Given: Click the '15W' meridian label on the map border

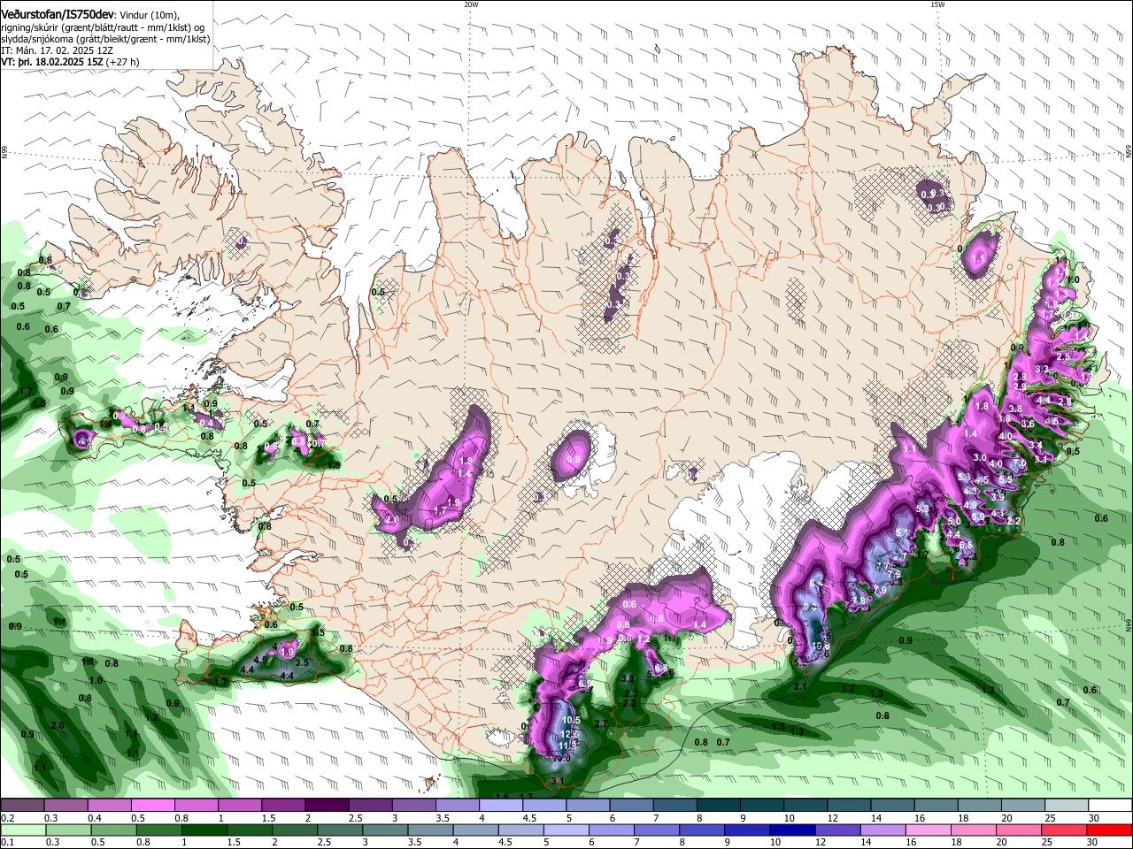Looking at the screenshot, I should 937,4.
